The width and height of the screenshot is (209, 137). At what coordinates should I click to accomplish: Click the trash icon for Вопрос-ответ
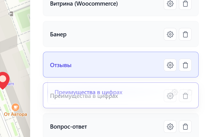[185, 127]
